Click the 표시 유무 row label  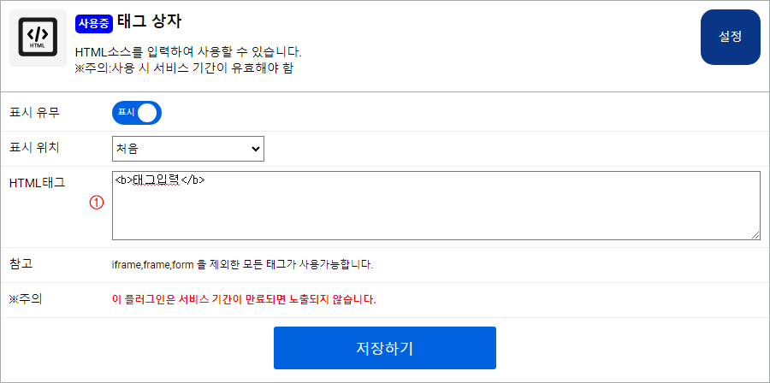point(34,113)
